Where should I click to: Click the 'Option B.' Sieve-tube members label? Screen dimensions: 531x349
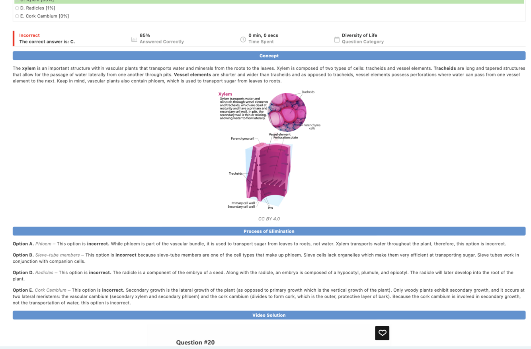point(23,255)
